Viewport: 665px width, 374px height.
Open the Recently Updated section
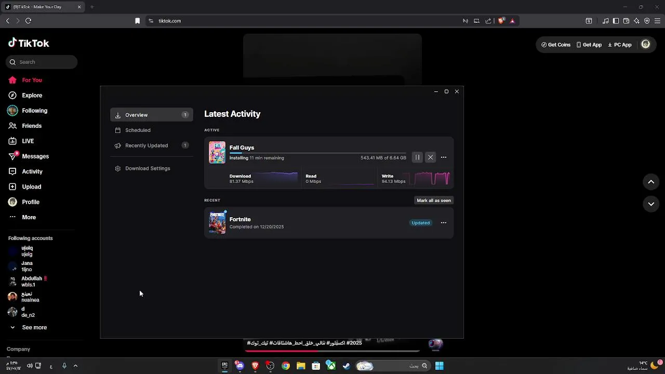pyautogui.click(x=152, y=145)
